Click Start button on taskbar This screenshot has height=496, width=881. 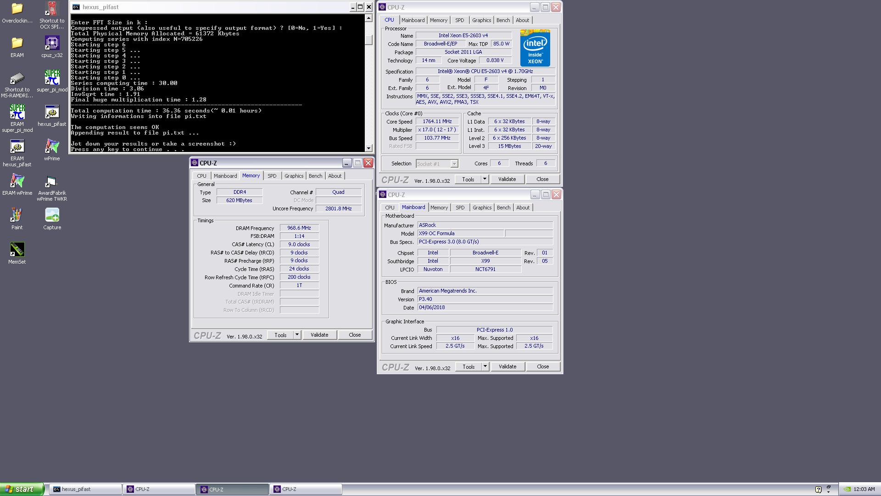22,489
